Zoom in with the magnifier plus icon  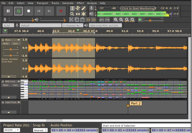pos(116,20)
